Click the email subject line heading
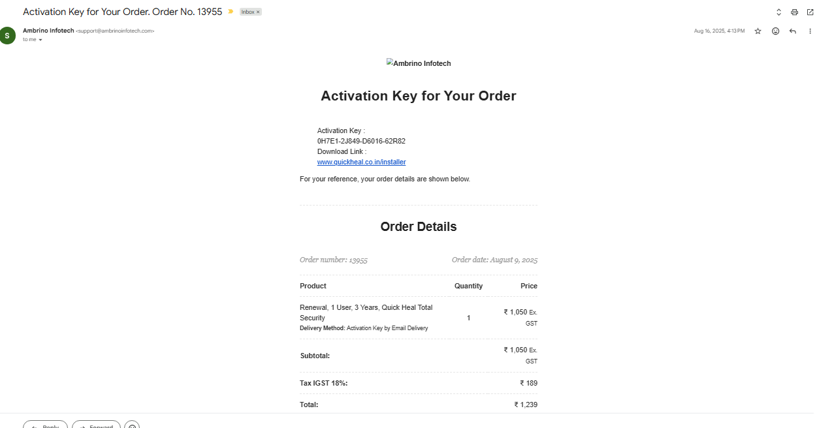The width and height of the screenshot is (817, 428). click(x=122, y=12)
